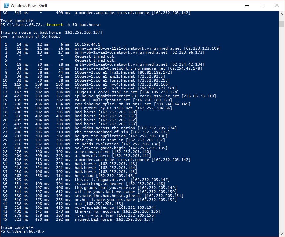The image size is (285, 237).
Task: Click bad.horse at IP 162.252.205.133
Action: pos(85,124)
